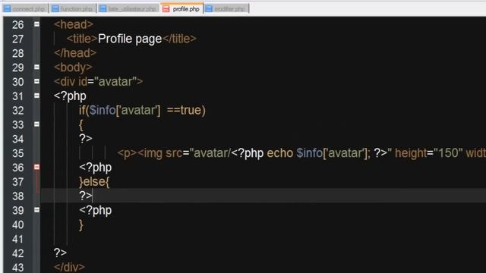This screenshot has width=486, height=273.
Task: Switch to the connect.php tab
Action: point(25,9)
